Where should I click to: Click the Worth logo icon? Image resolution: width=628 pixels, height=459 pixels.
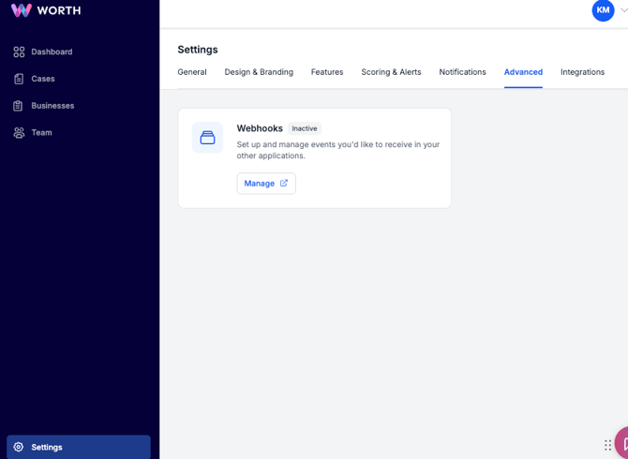pos(21,10)
